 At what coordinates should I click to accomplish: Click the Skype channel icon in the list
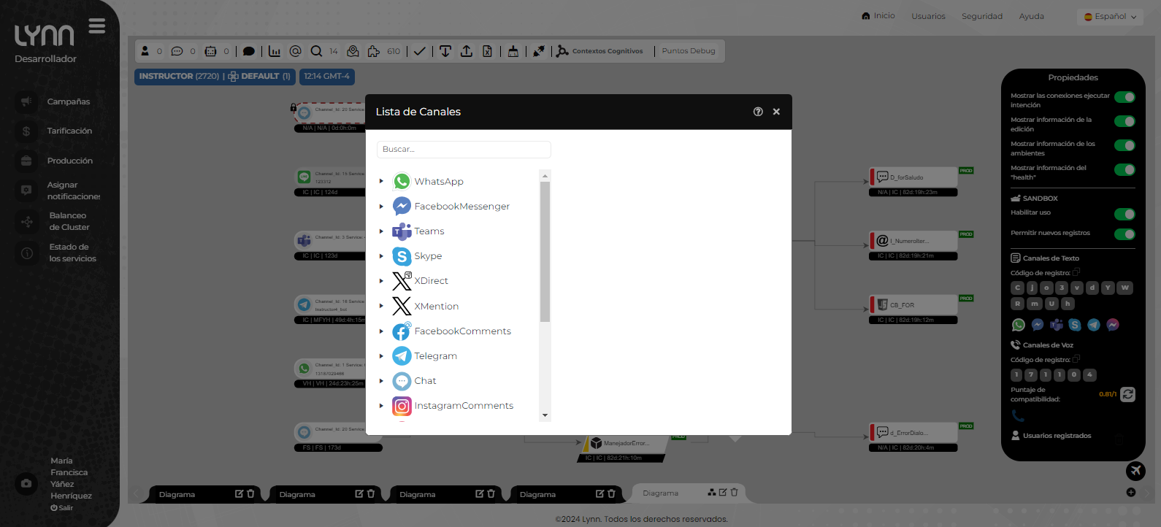click(402, 256)
